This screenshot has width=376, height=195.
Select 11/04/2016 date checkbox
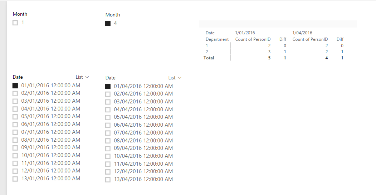click(x=108, y=164)
